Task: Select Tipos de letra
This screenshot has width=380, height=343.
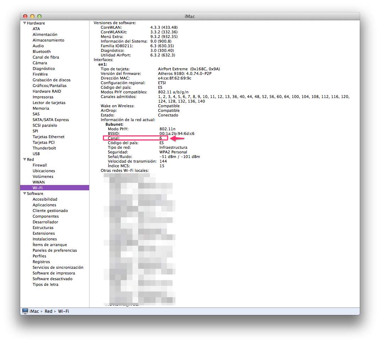Action: coord(45,285)
